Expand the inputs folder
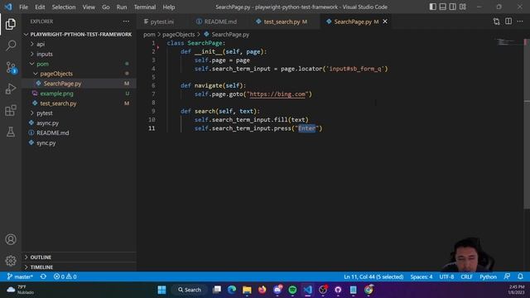Screen dimensions: 530x298 point(79,54)
